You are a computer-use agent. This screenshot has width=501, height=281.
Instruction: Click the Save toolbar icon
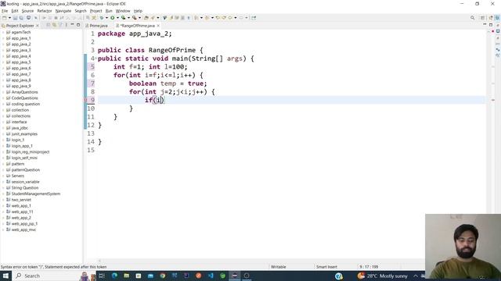coord(15,18)
